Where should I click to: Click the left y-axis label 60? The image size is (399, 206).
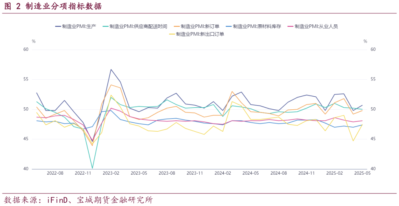click(x=26, y=50)
